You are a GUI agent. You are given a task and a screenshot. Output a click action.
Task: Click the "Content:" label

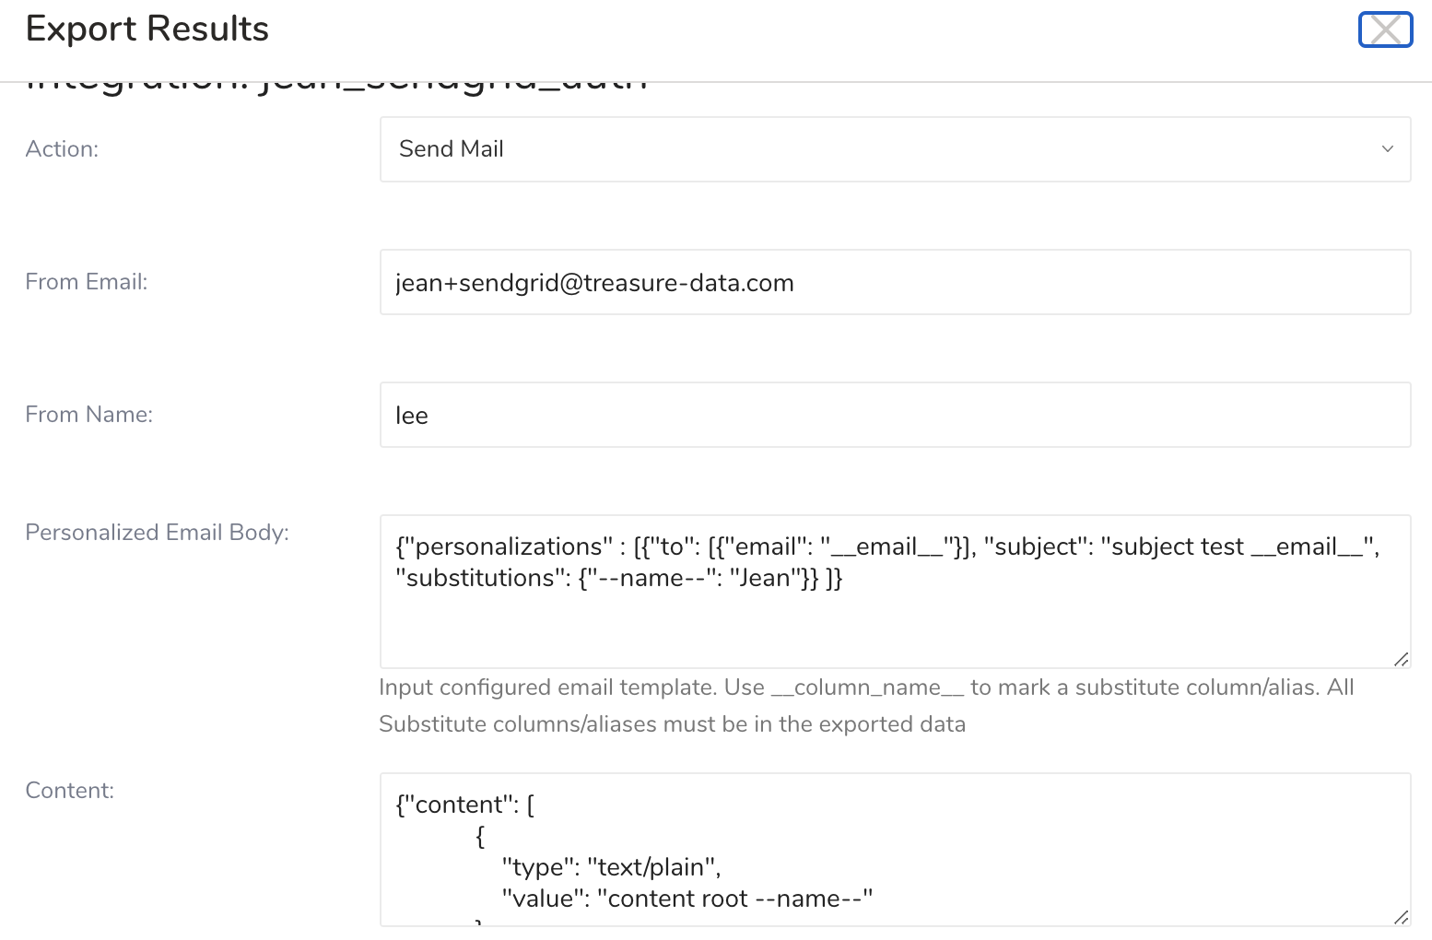(69, 791)
